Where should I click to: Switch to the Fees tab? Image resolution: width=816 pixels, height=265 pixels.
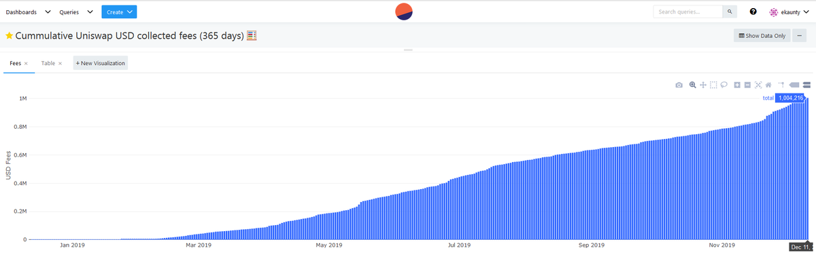[x=15, y=63]
